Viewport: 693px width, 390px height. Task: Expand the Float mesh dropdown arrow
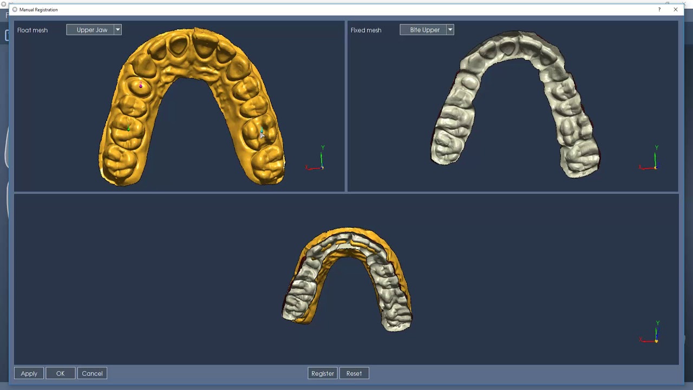pos(117,30)
